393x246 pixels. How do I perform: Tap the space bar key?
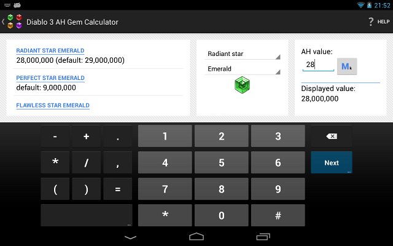87,215
